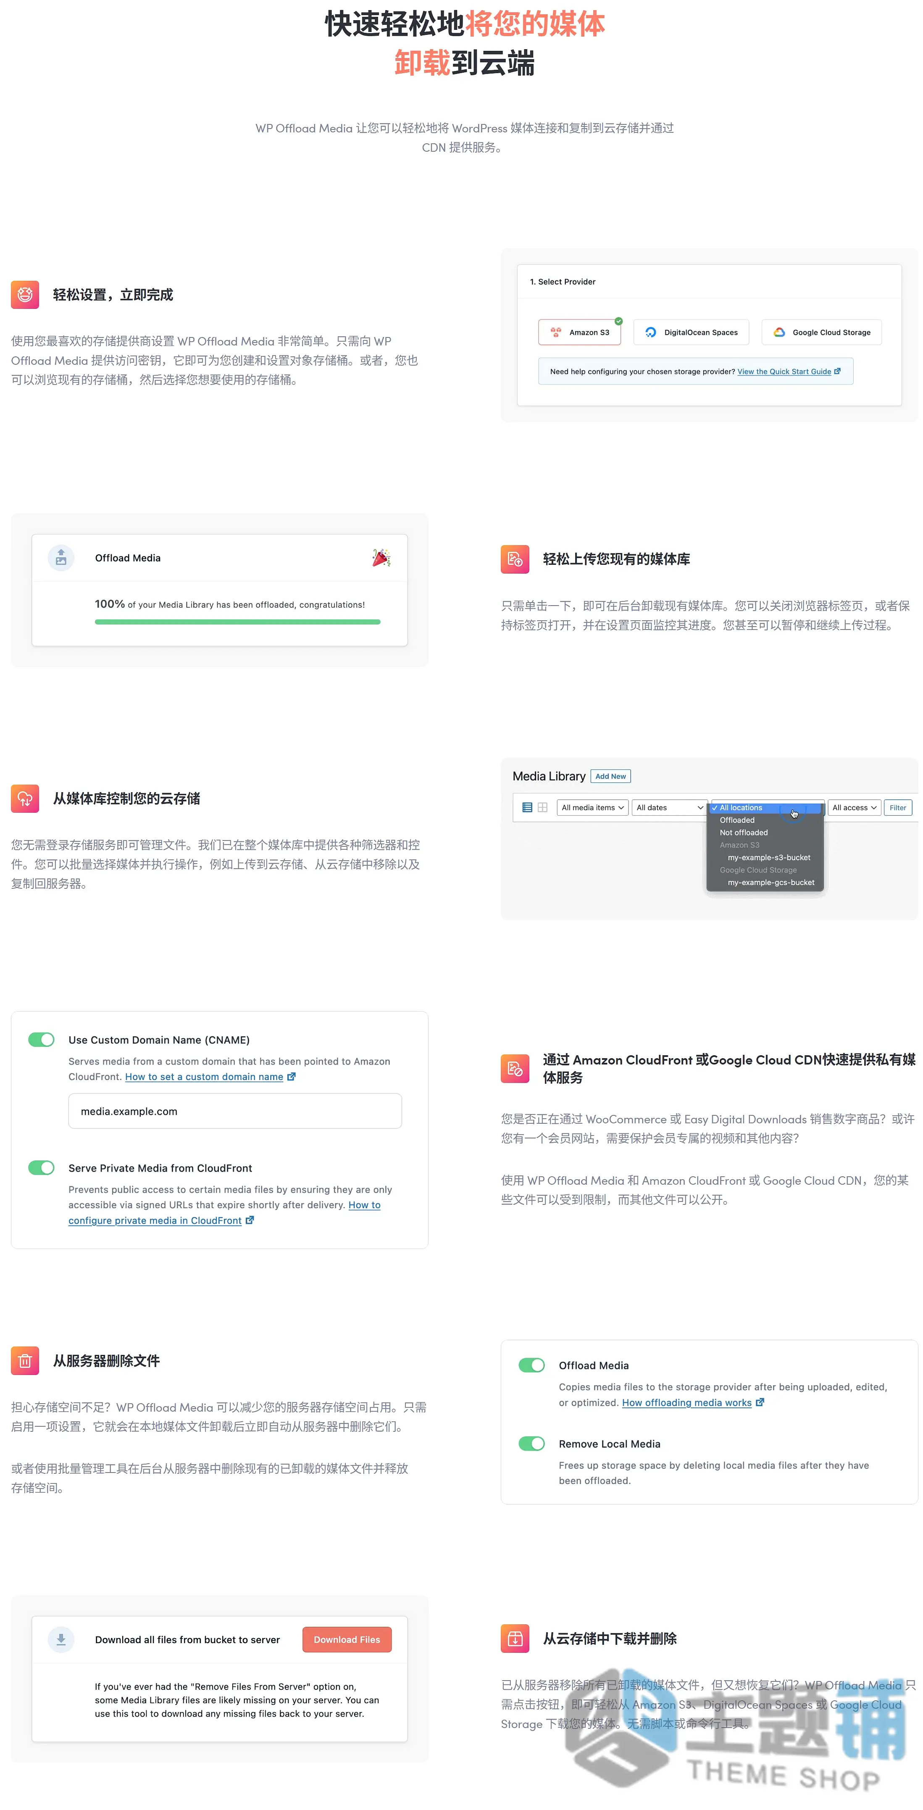
Task: Click the download arrow circle icon
Action: coord(61,1640)
